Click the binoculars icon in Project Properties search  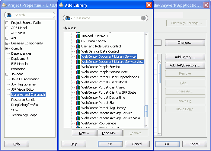tap(9, 15)
